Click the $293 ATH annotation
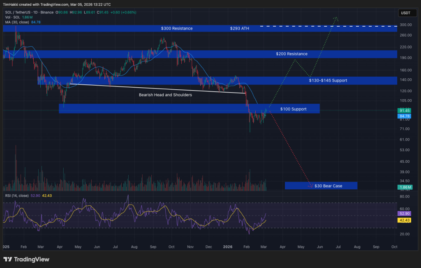Viewport: 421px width, 268px height. point(239,29)
